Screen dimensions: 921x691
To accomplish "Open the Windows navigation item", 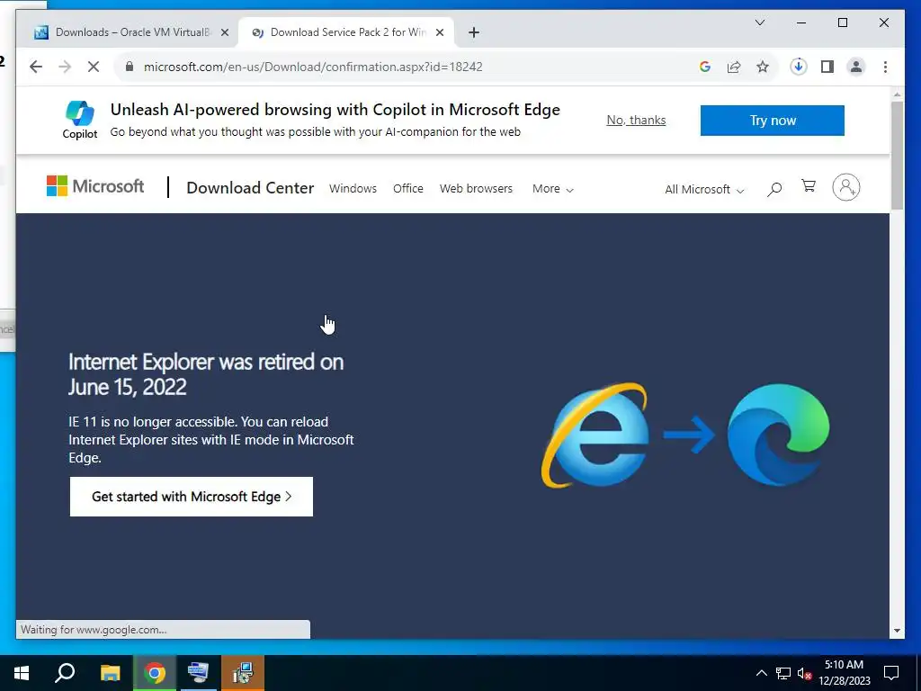I will click(353, 189).
